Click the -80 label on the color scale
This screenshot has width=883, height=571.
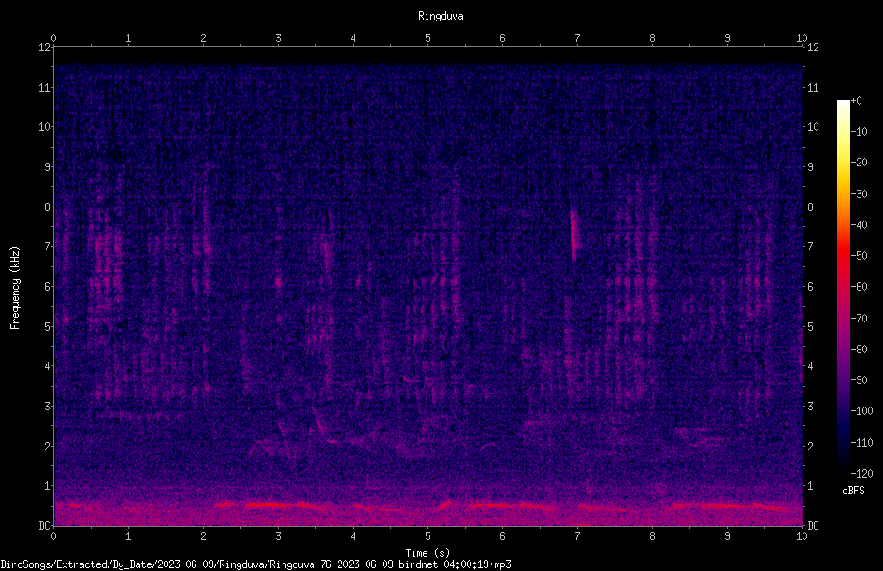pos(859,350)
